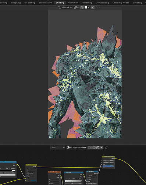Open the Color data type dropdown in Screen node
The height and width of the screenshot is (185, 146).
pyautogui.click(x=31, y=169)
